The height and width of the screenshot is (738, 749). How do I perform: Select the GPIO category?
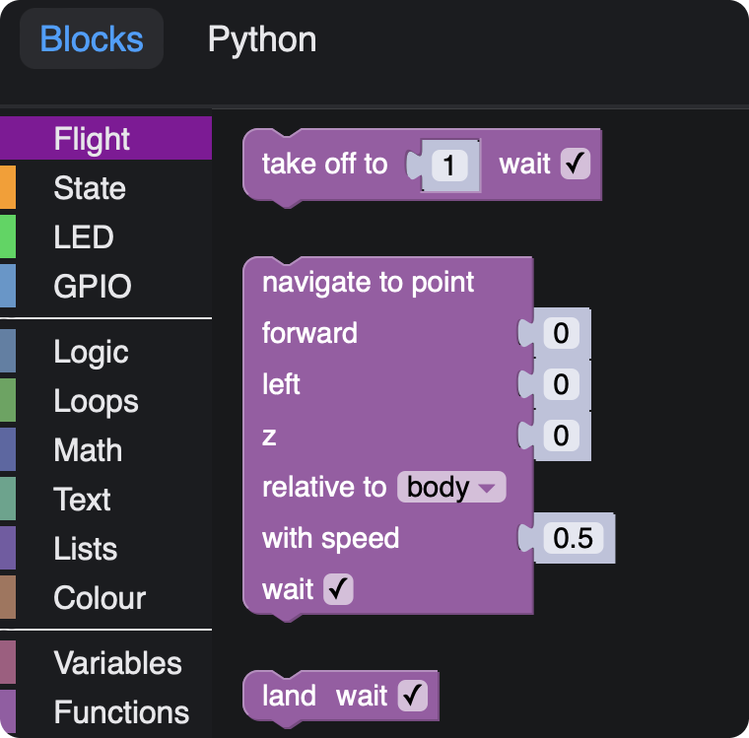pos(93,287)
